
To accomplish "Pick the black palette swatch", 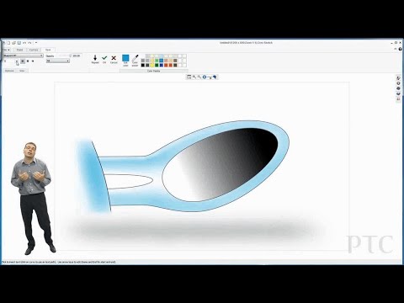I will tap(143, 65).
